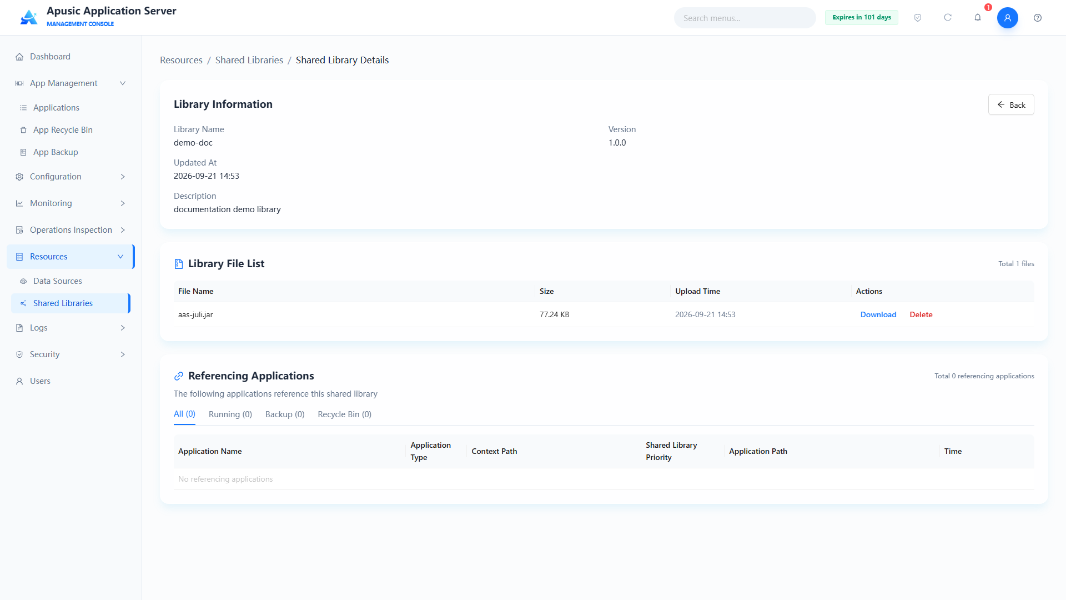Image resolution: width=1066 pixels, height=600 pixels.
Task: Expand the Security menu chevron
Action: coord(123,354)
